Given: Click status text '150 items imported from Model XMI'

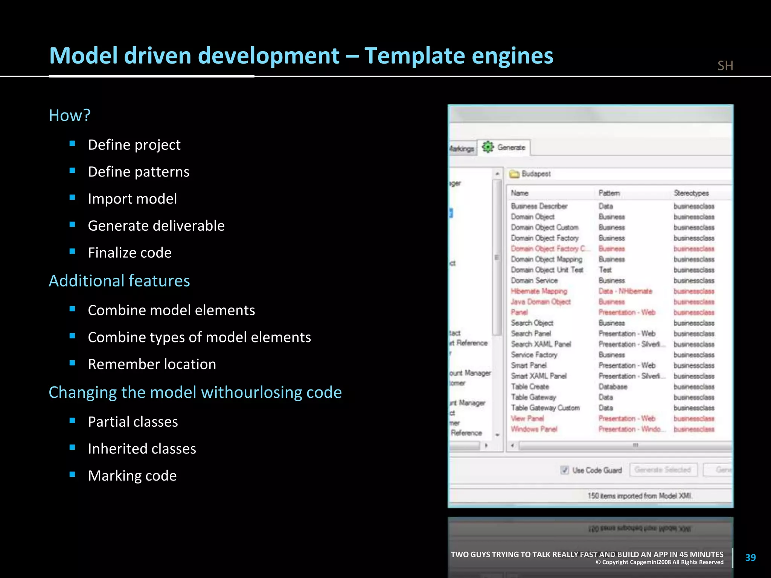Looking at the screenshot, I should coord(640,496).
